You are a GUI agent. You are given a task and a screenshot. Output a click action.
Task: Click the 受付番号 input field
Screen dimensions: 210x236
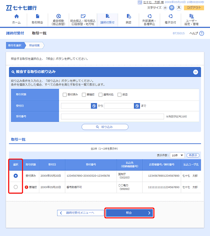112,116
